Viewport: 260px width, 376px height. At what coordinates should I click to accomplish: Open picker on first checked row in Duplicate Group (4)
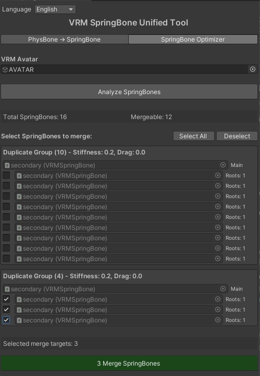[218, 299]
